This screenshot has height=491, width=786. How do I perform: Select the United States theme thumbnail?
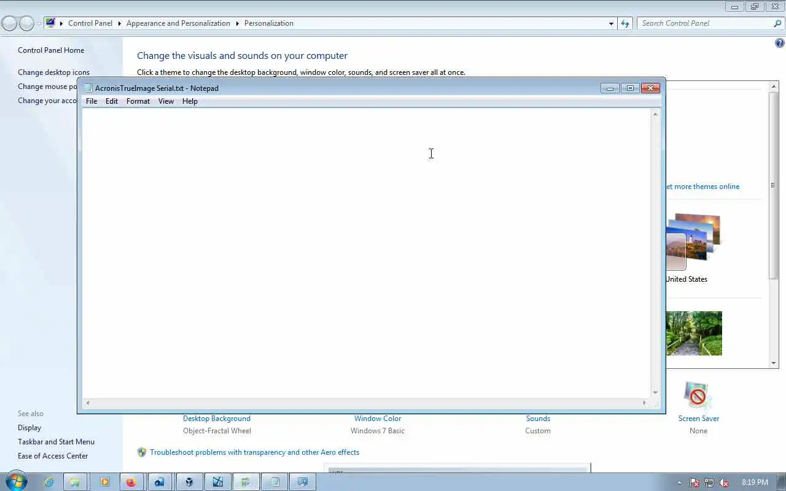point(693,242)
